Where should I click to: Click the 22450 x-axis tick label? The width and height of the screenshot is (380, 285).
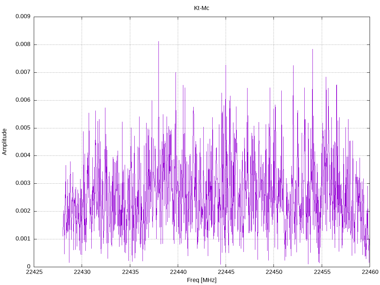(274, 272)
